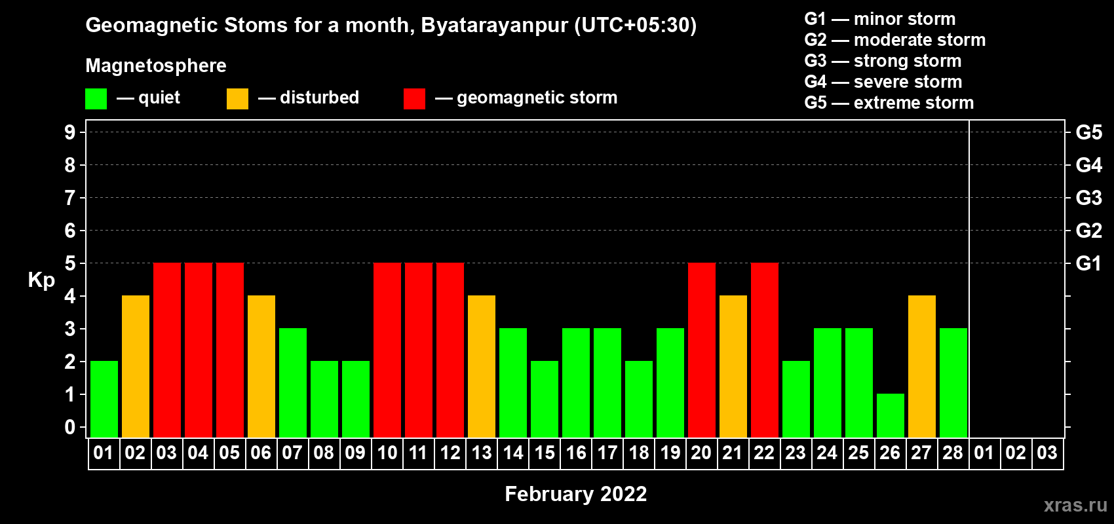Click the orange disturbed legend swatch

(x=237, y=99)
